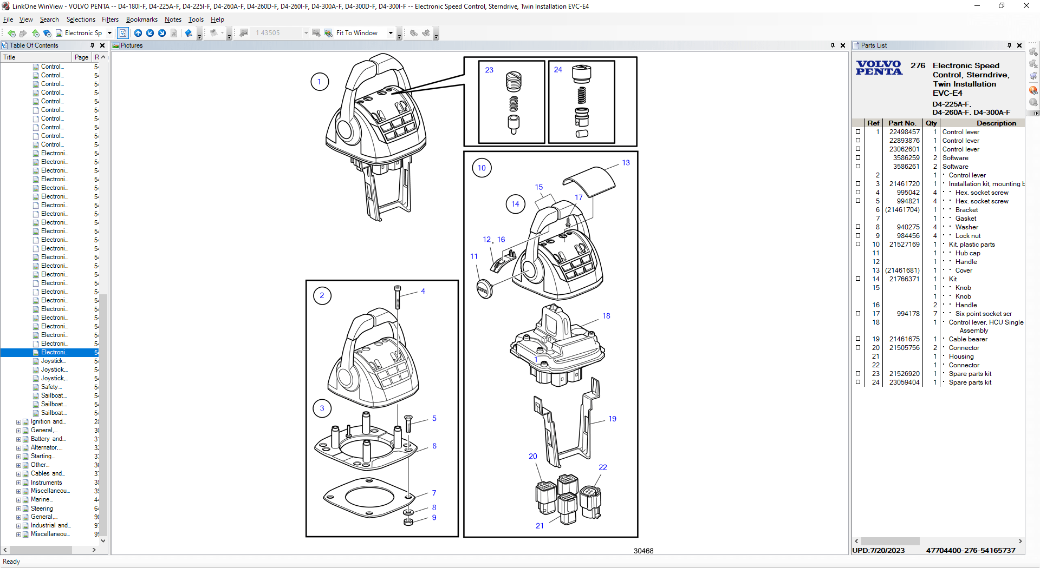This screenshot has height=568, width=1040.
Task: Check the box for part 22498457
Action: [858, 132]
